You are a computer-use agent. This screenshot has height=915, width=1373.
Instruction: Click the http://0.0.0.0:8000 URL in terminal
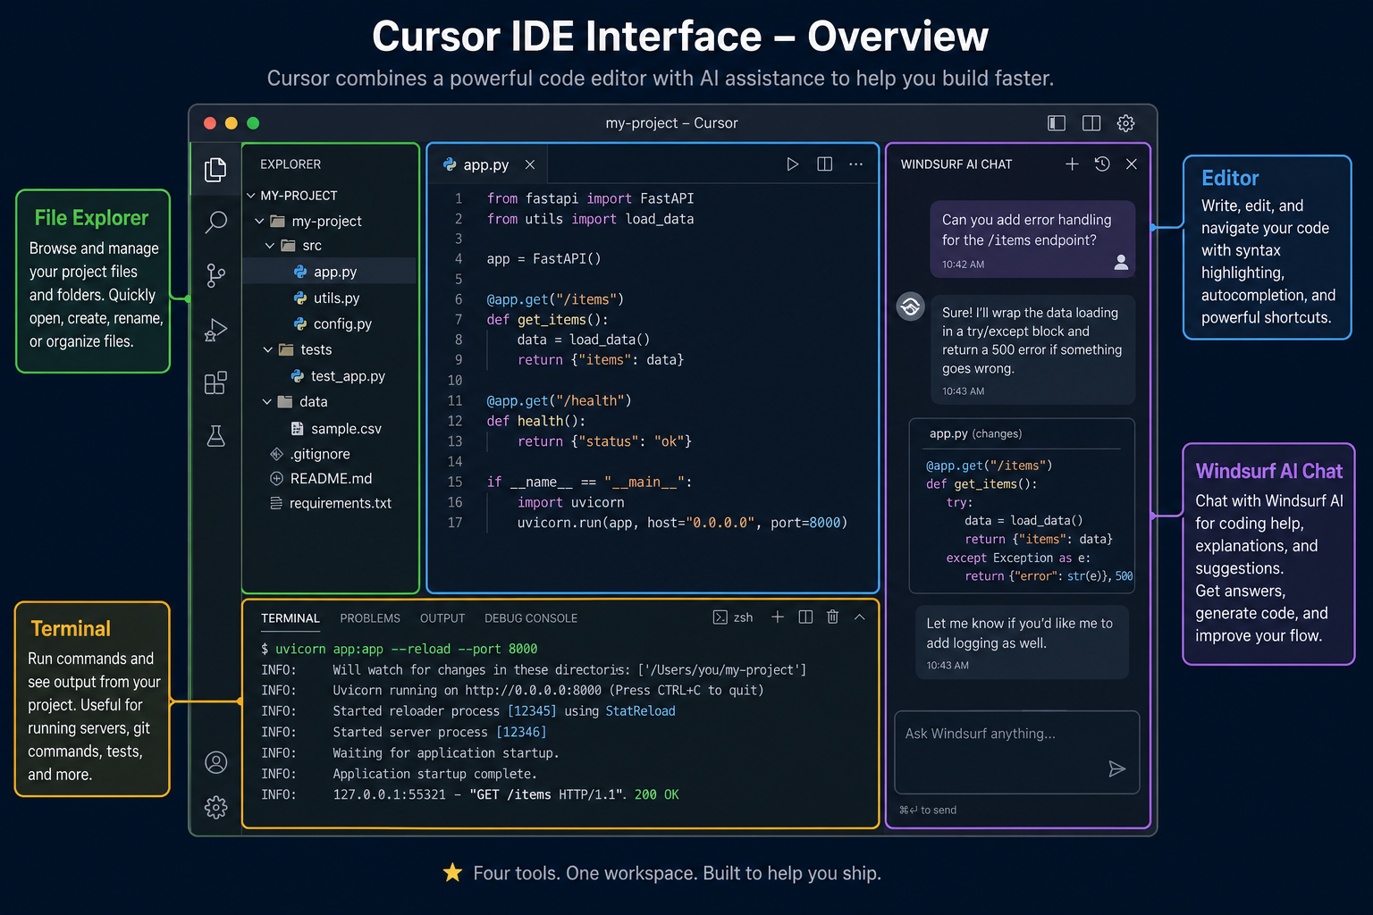tap(534, 691)
